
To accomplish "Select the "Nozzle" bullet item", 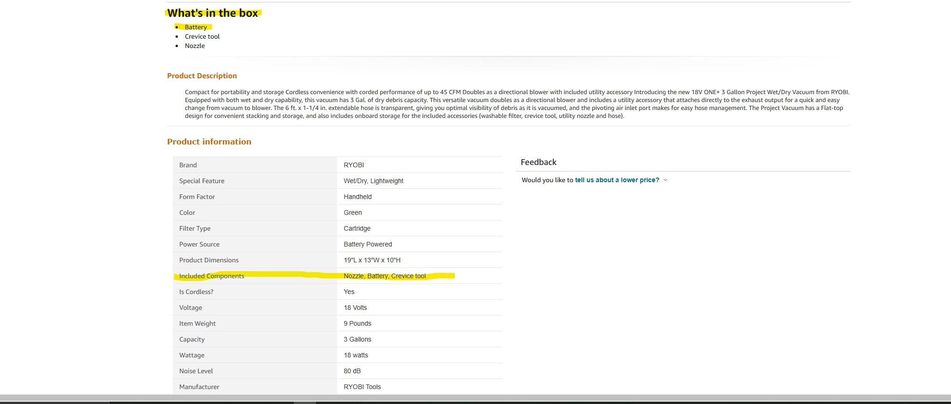I will [195, 46].
